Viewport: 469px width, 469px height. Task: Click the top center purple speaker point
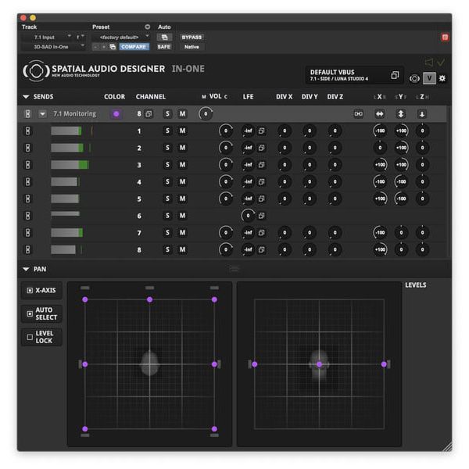pyautogui.click(x=149, y=299)
